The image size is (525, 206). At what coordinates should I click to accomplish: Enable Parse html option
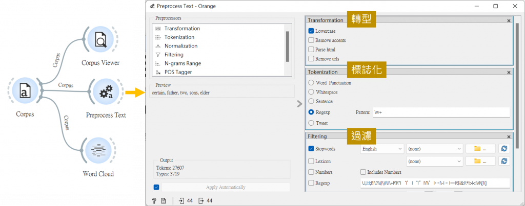311,50
